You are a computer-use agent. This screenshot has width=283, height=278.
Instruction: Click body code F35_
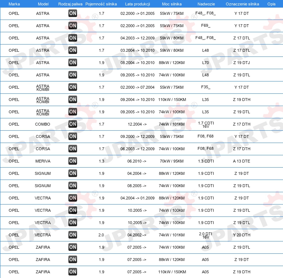(206, 87)
